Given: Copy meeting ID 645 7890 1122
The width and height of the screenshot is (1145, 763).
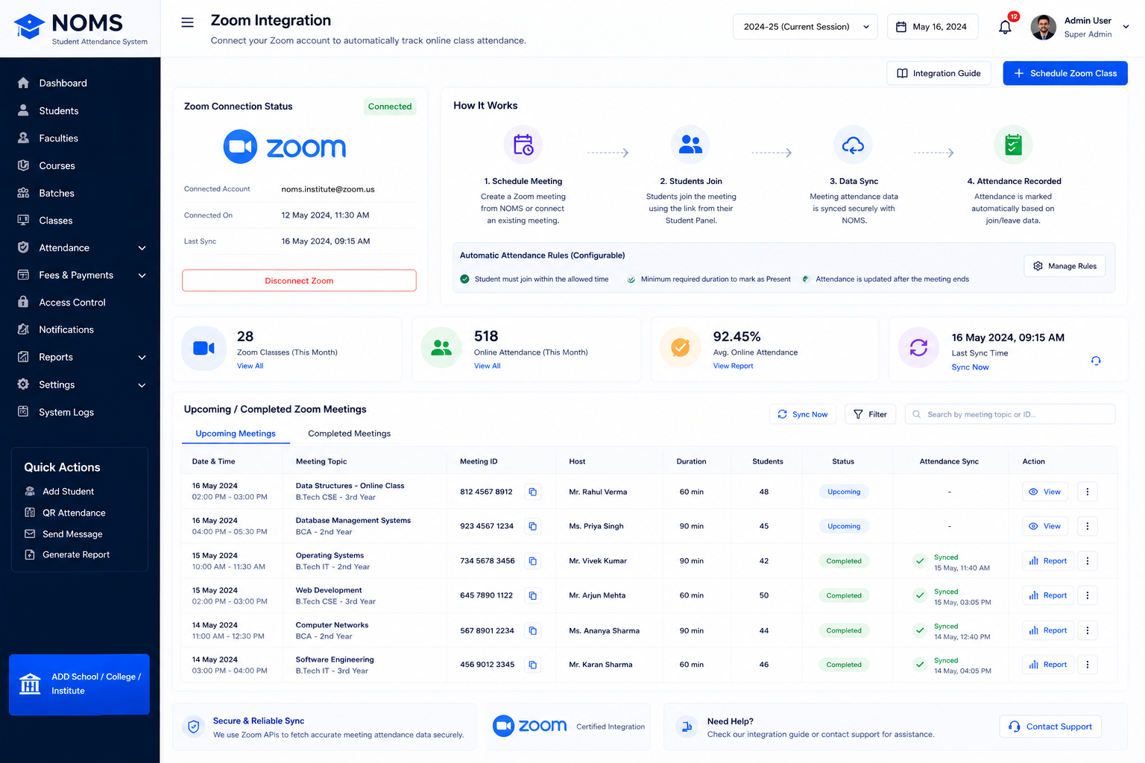Looking at the screenshot, I should click(533, 595).
